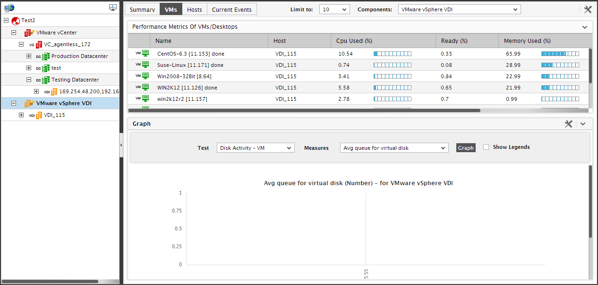Expand the Production Datacenter node
Image resolution: width=598 pixels, height=285 pixels.
pos(29,56)
